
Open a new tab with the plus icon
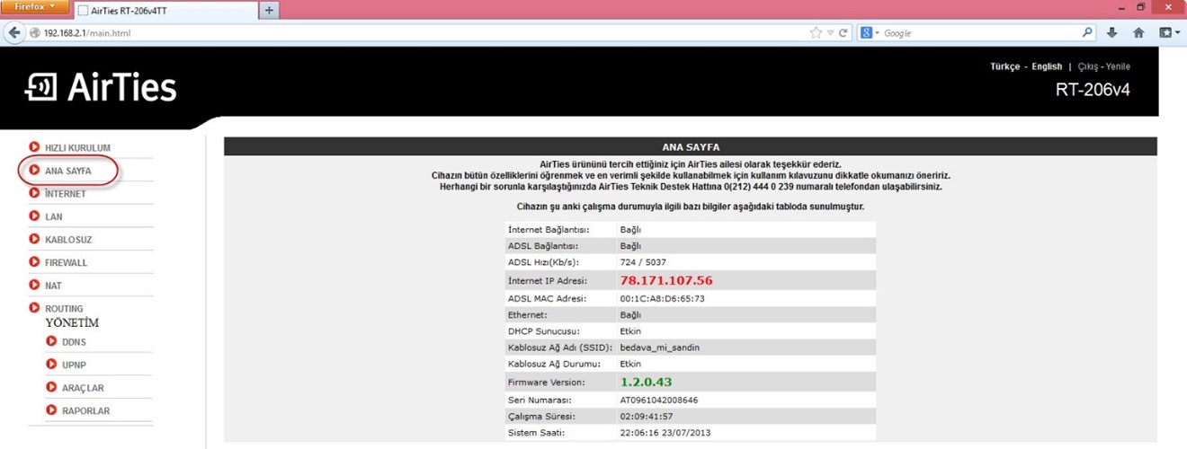point(269,10)
